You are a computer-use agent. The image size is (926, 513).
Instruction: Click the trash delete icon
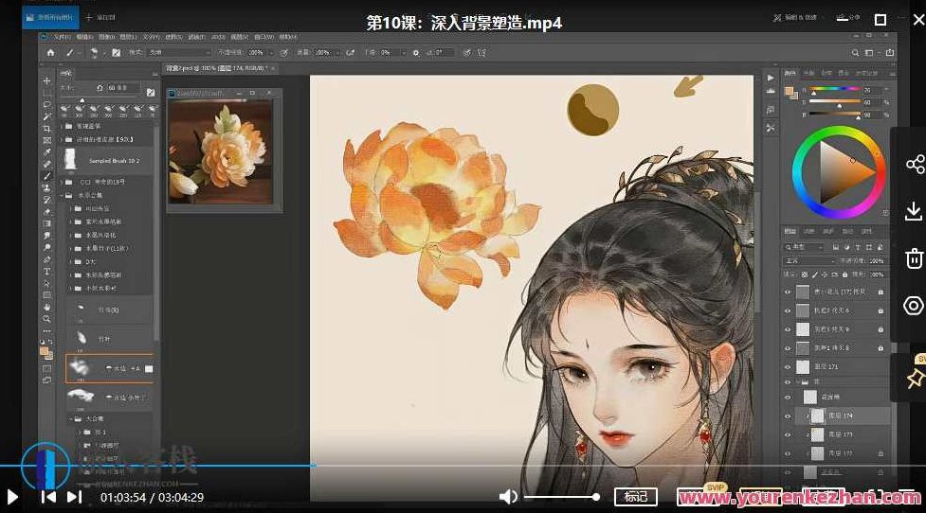pos(914,258)
